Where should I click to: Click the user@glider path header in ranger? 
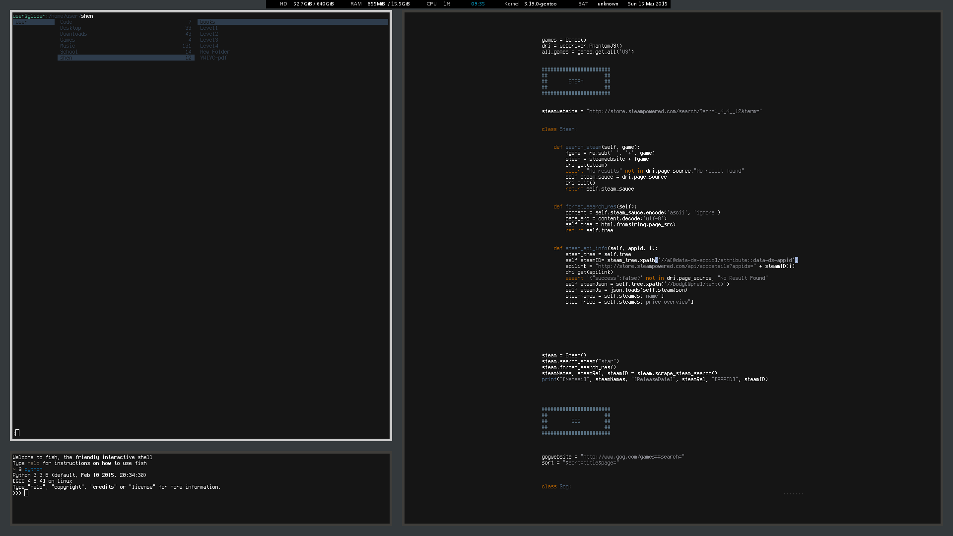pos(53,16)
